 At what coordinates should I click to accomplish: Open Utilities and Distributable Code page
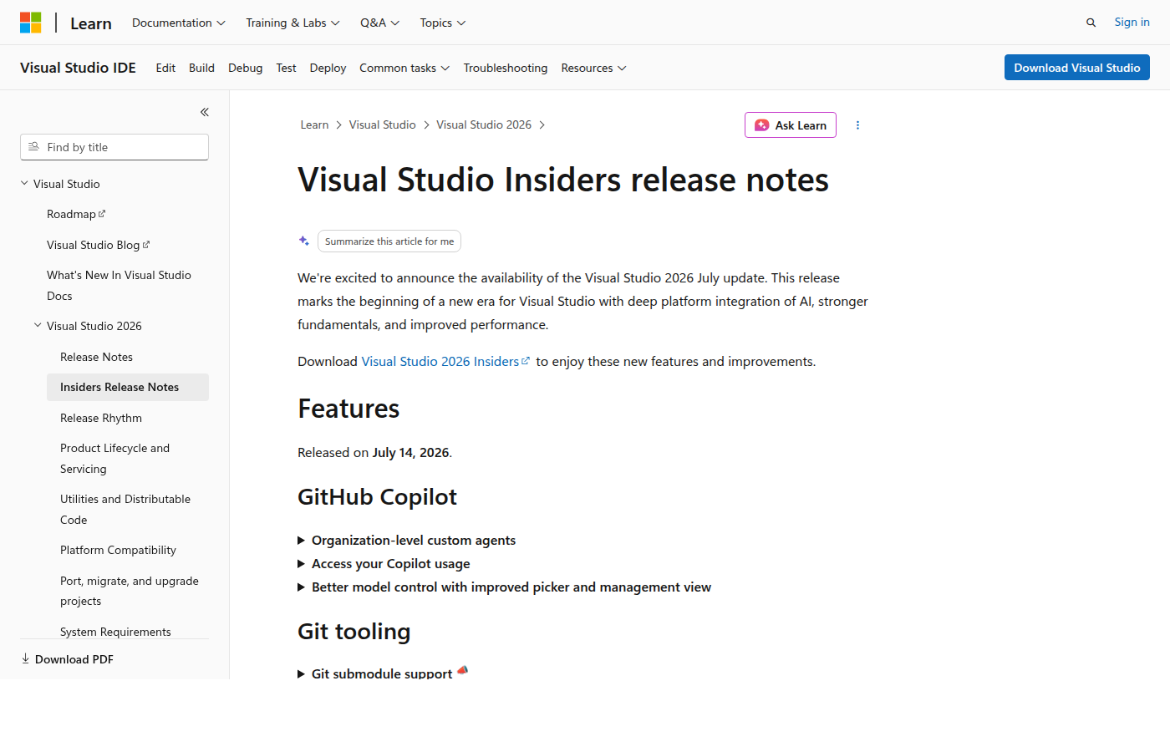[x=125, y=509]
